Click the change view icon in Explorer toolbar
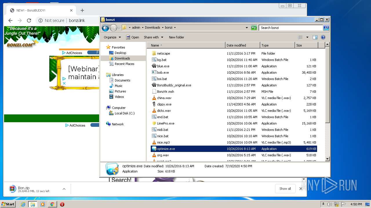 300,37
